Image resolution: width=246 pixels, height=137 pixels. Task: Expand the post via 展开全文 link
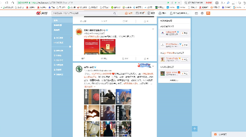tap(90, 87)
